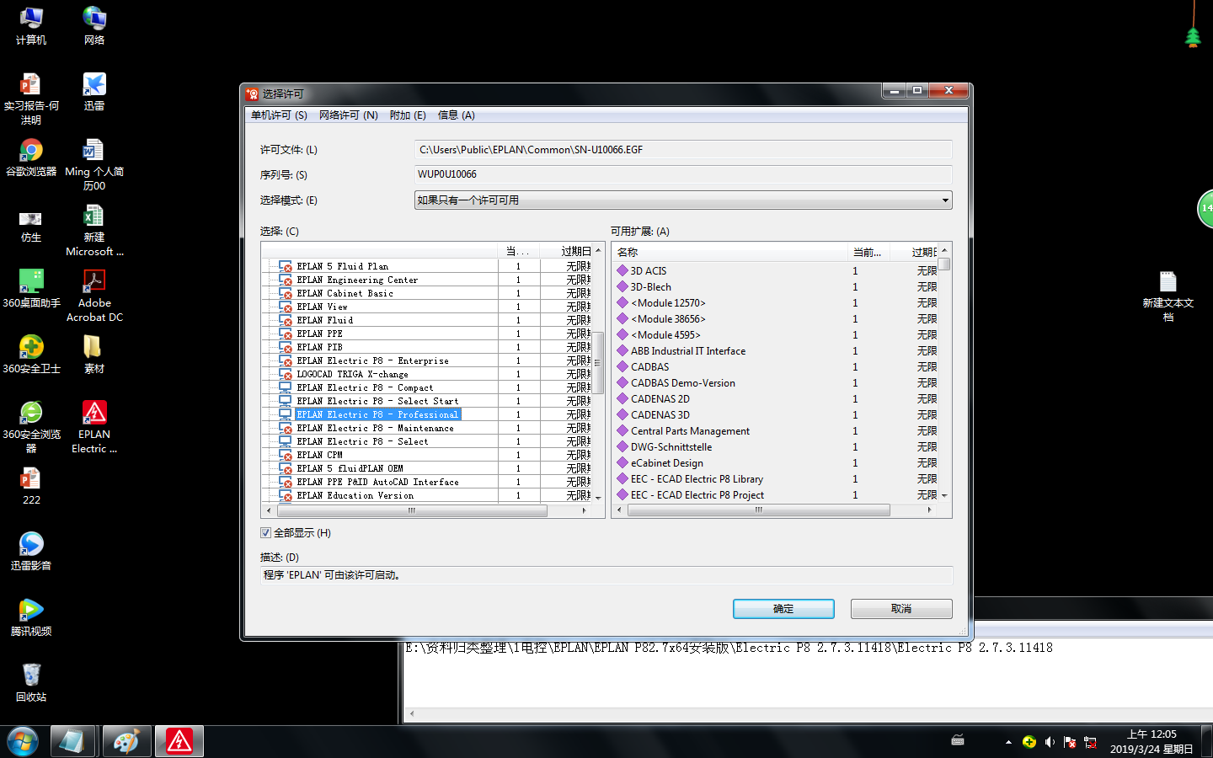Click the 取消 button

click(900, 608)
